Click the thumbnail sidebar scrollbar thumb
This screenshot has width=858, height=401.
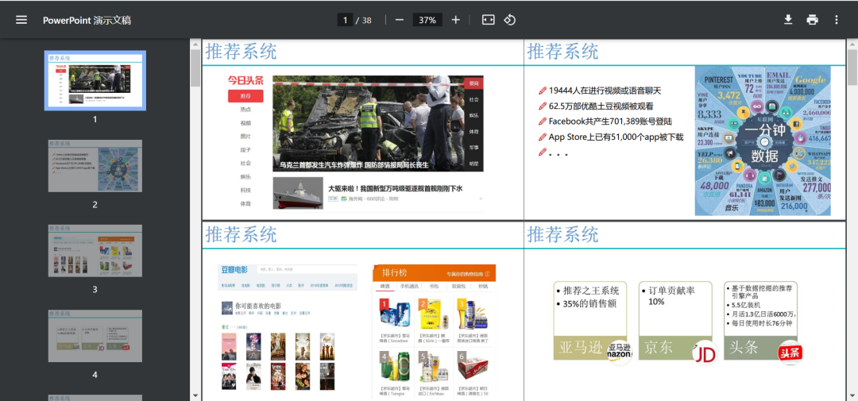195,67
